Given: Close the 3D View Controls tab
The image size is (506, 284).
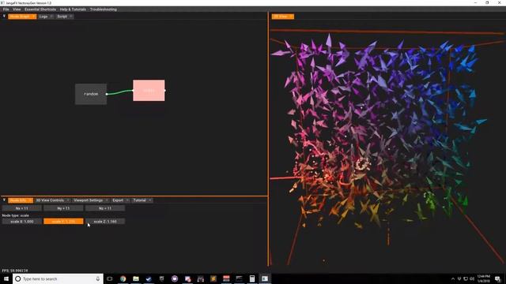Looking at the screenshot, I should (x=68, y=200).
